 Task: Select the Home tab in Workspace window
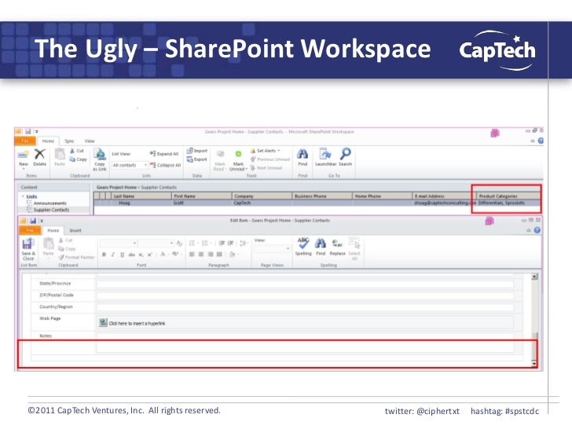(x=48, y=141)
